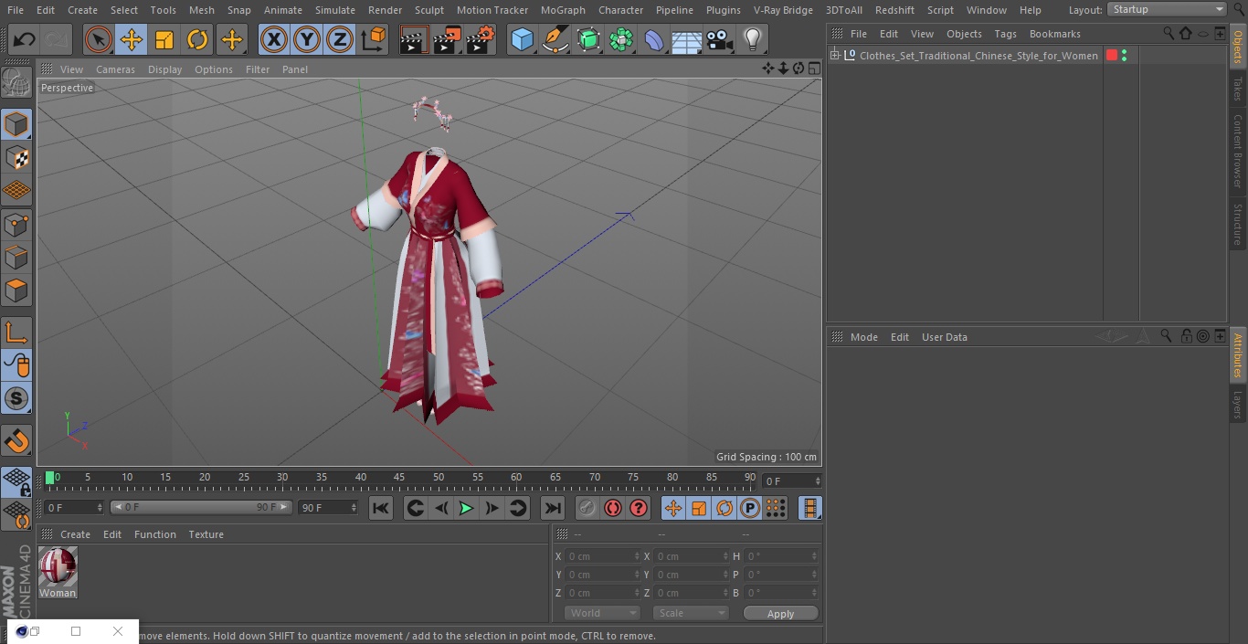Toggle Scale keyframe recording
1248x644 pixels.
pyautogui.click(x=699, y=508)
